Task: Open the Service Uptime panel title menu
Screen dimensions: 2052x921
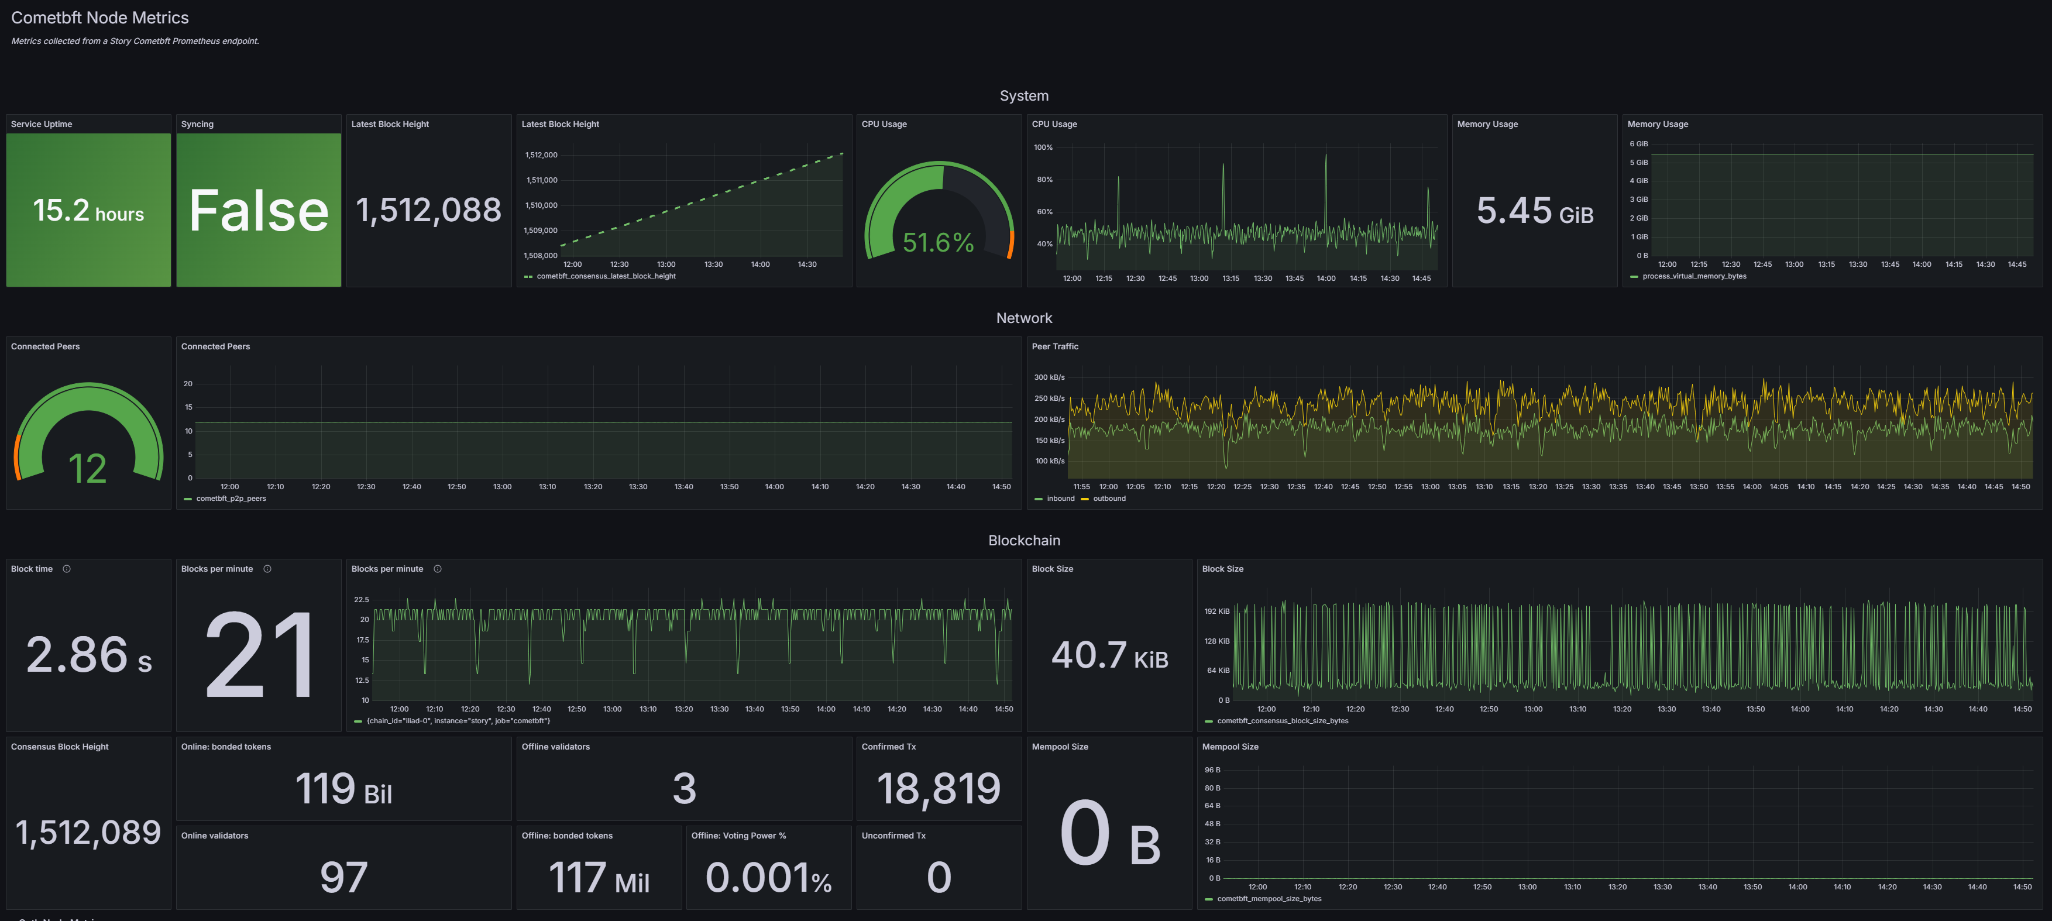Action: tap(42, 124)
